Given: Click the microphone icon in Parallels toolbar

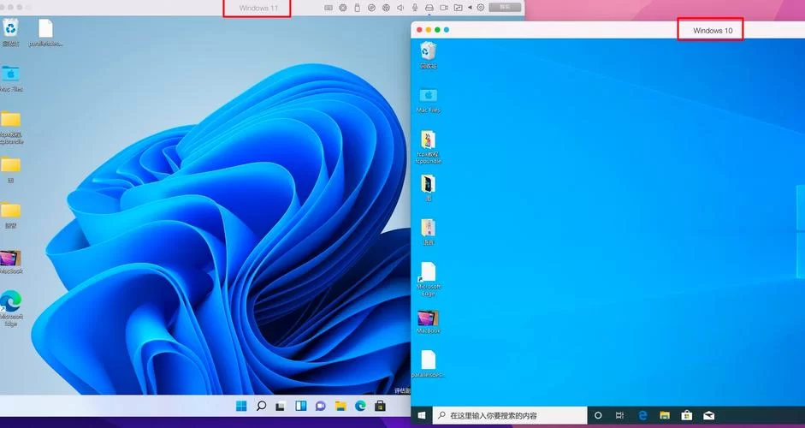Looking at the screenshot, I should pyautogui.click(x=415, y=8).
